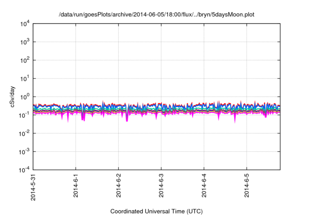The image size is (309, 216).
Task: Click the 2014-5-31 date label
Action: click(x=33, y=187)
